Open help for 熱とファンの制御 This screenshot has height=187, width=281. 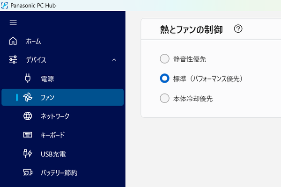point(238,29)
